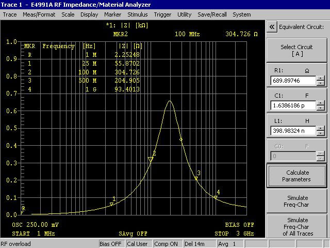330x248 pixels.
Task: Collapse softkey panel with double-arrow icon
Action: 272,27
